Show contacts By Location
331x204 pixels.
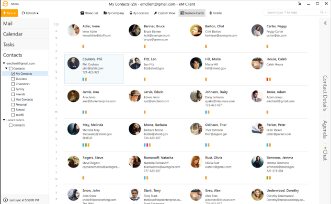pos(139,13)
